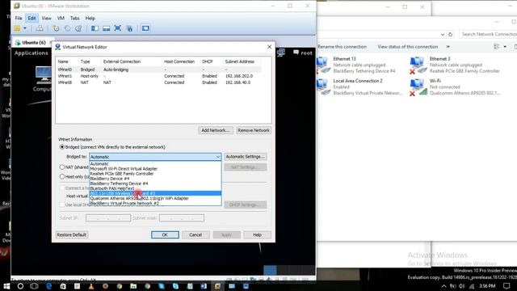Image resolution: width=517 pixels, height=291 pixels.
Task: Click Send Ctrl+Alt+Del toolbar icon
Action: point(40,28)
